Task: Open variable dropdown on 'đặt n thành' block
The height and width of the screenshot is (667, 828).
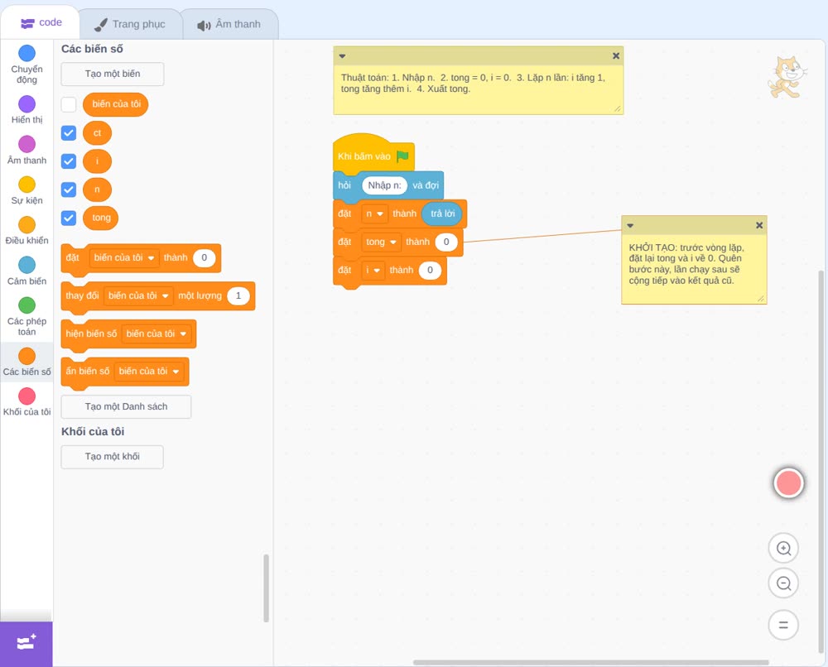Action: (x=374, y=214)
